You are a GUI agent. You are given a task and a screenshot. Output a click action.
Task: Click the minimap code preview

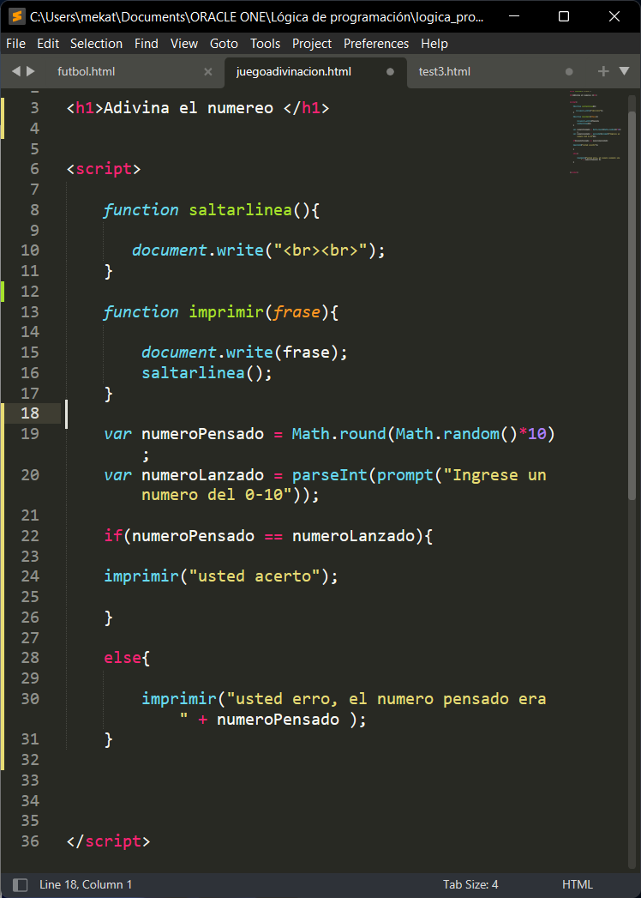click(596, 132)
